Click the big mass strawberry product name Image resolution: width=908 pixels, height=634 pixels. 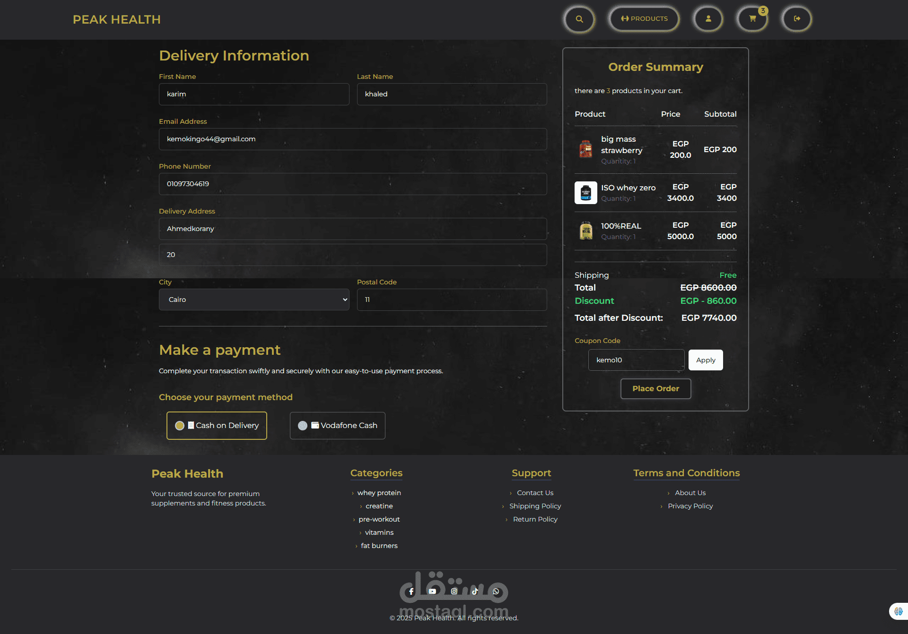pyautogui.click(x=621, y=145)
